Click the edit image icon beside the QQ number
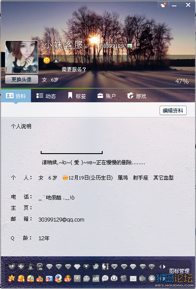196x289 pixels. (130, 46)
